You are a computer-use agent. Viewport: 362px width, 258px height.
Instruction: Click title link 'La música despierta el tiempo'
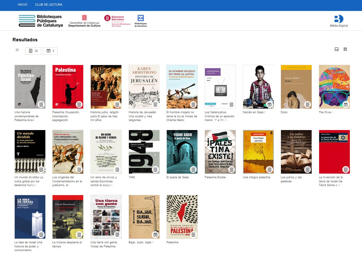coord(67,244)
